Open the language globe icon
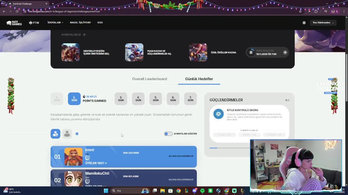 click(x=304, y=23)
